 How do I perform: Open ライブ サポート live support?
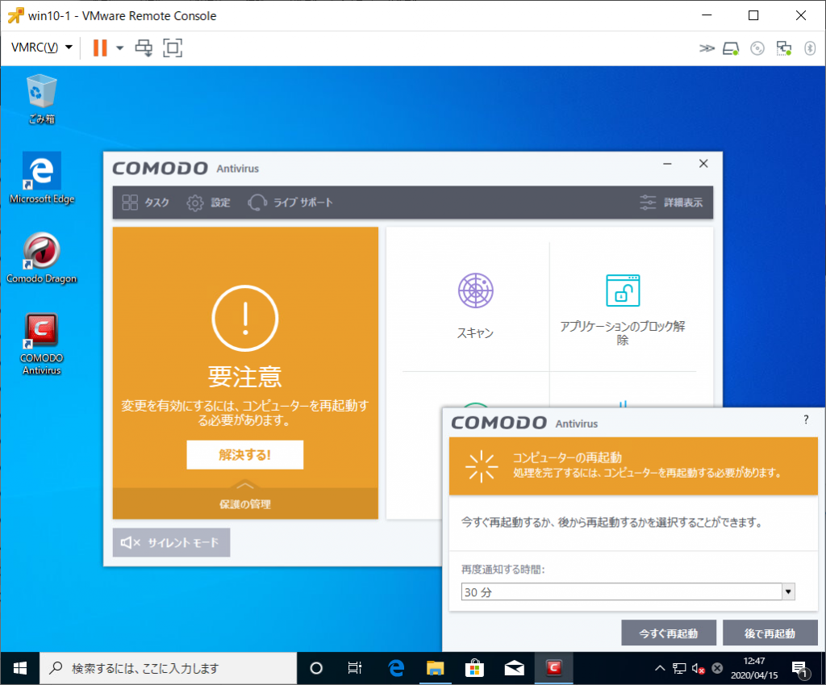290,203
